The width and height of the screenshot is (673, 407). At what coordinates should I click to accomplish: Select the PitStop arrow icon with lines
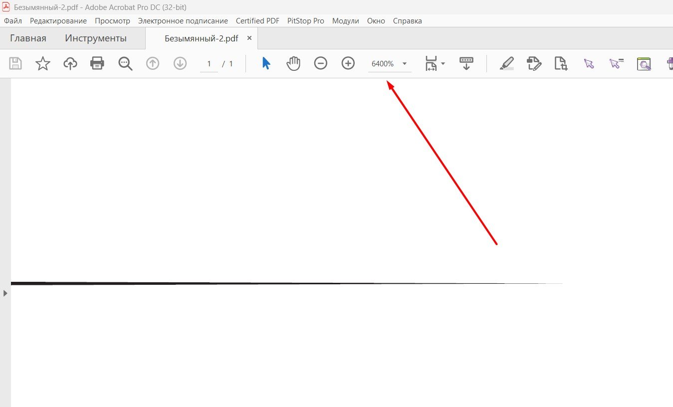pos(617,63)
